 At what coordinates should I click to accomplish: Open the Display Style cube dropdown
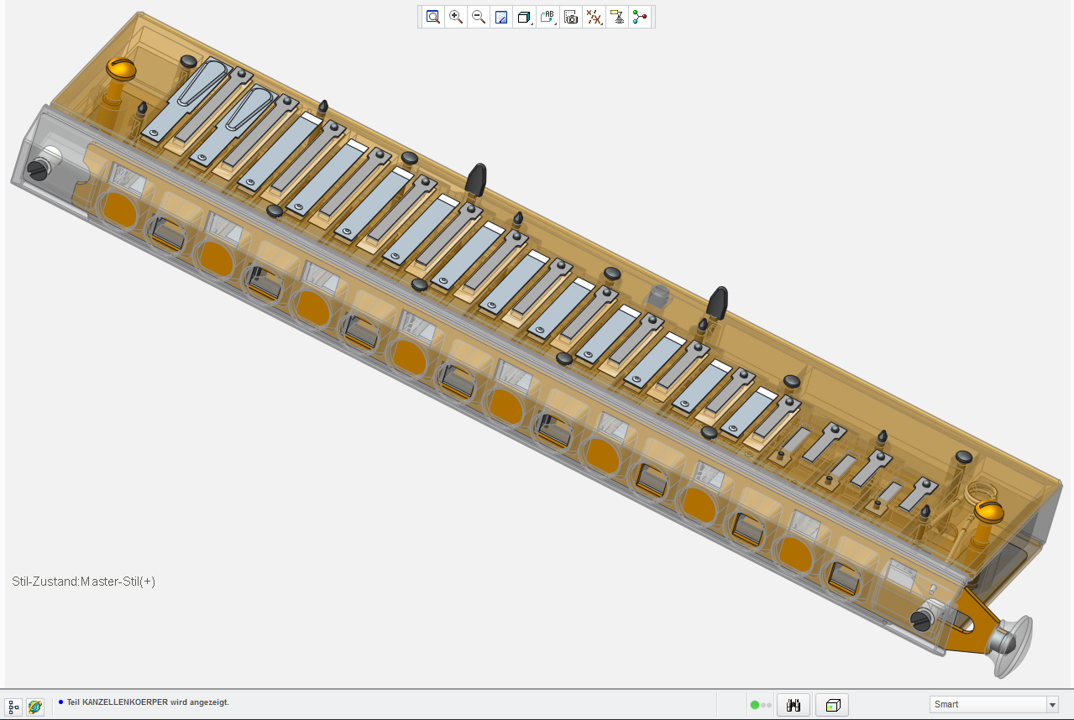pyautogui.click(x=525, y=17)
